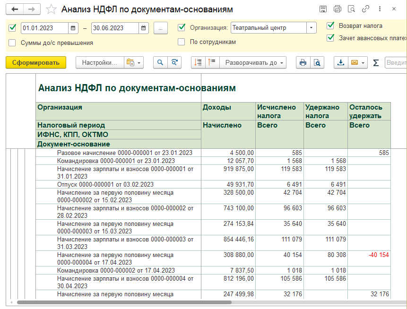This screenshot has width=407, height=309.
Task: Click the horizontal scrollbar thumb of report
Action: pyautogui.click(x=124, y=302)
